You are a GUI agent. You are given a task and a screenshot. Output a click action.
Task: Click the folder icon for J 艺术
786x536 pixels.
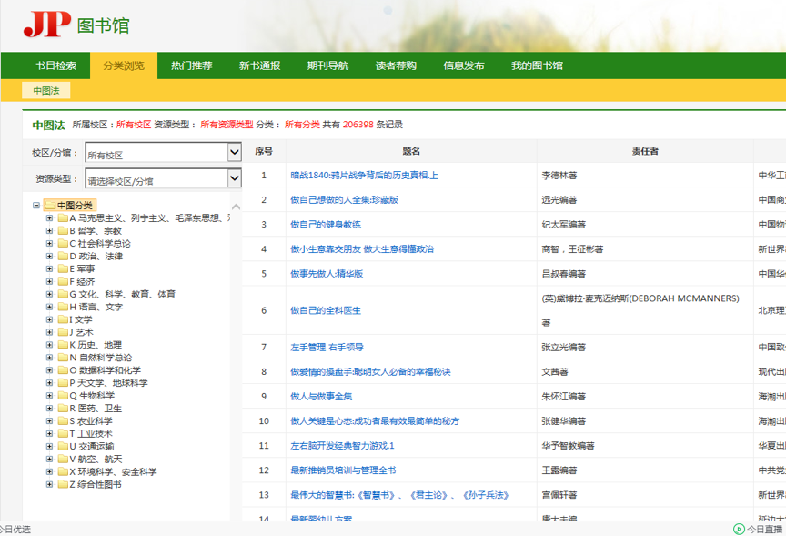[x=63, y=333]
